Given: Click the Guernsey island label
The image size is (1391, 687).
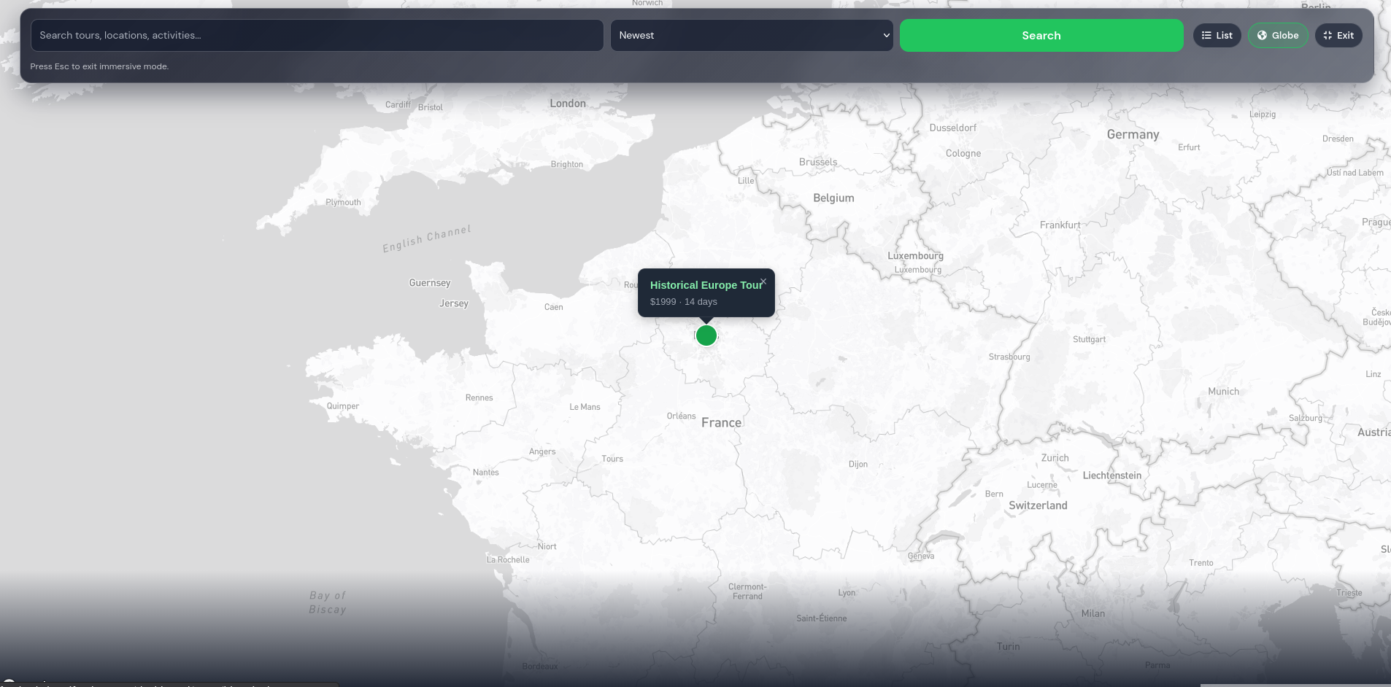Looking at the screenshot, I should tap(429, 283).
